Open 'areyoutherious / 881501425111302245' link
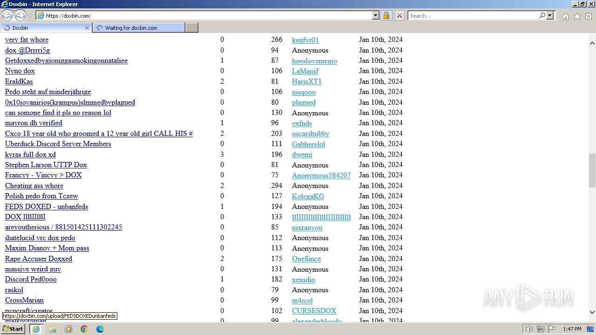 63,227
